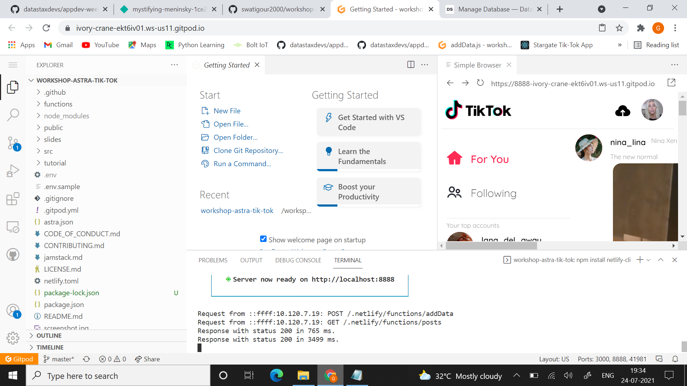
Task: Open the Run and Debug view
Action: click(x=13, y=170)
